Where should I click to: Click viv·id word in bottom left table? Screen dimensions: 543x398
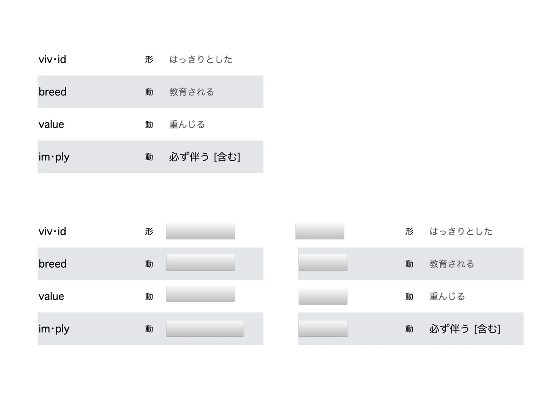coord(52,231)
